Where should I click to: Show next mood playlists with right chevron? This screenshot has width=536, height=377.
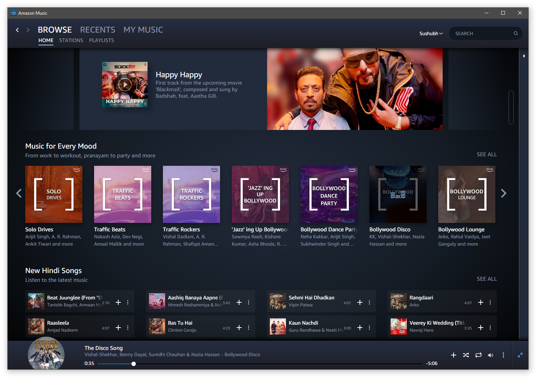click(x=504, y=193)
